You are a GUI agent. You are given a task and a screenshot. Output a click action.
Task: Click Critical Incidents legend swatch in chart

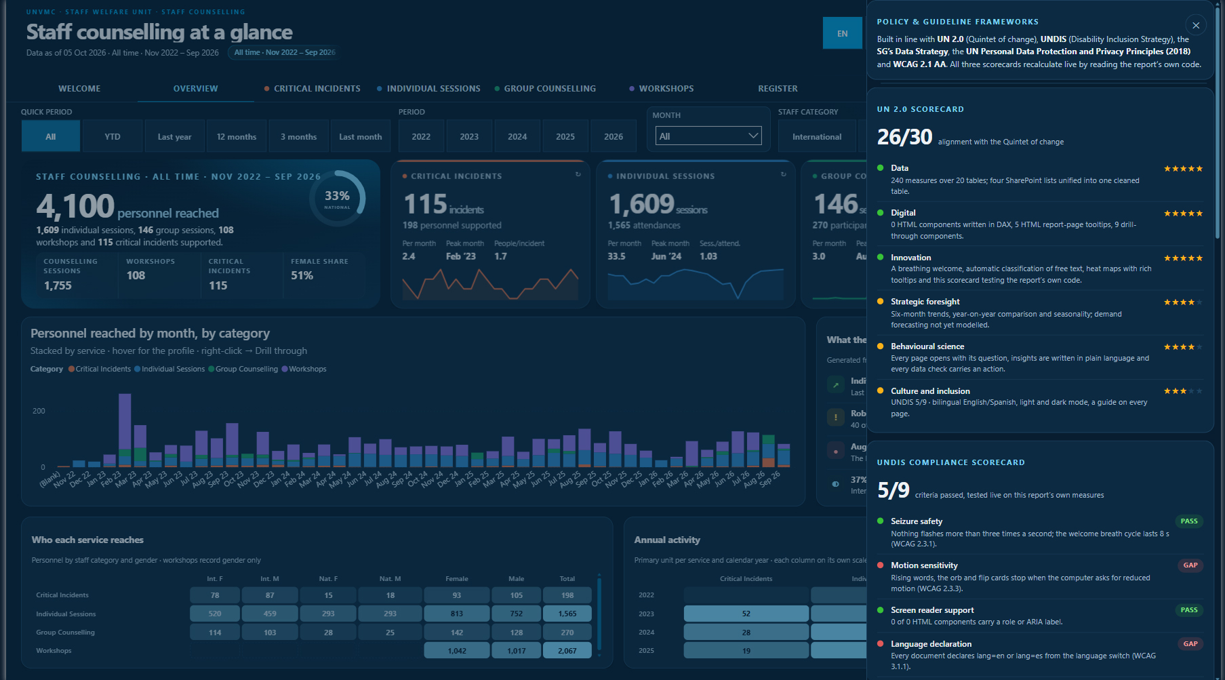71,369
